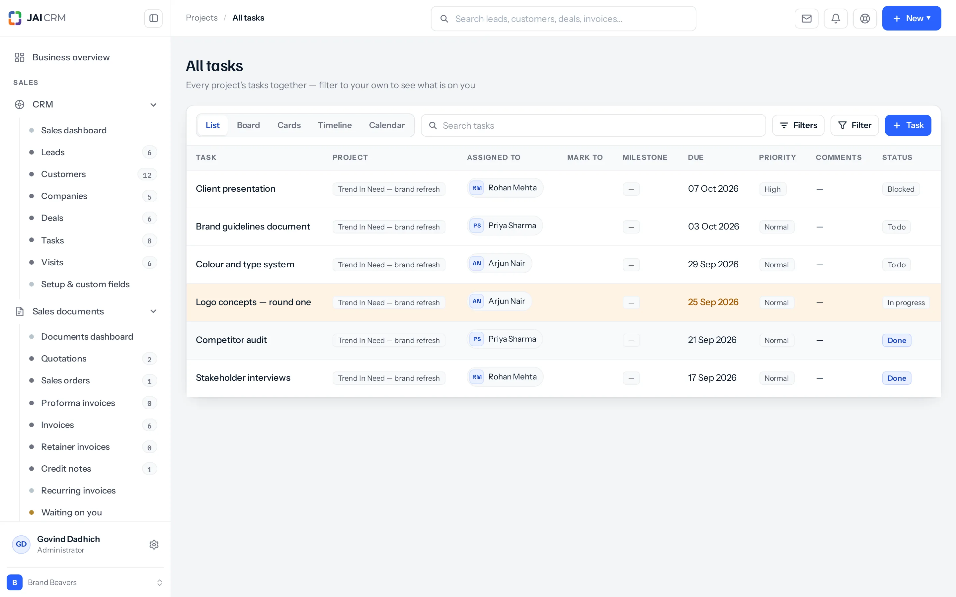Open the Stakeholder interviews task
The width and height of the screenshot is (956, 597).
coord(243,378)
